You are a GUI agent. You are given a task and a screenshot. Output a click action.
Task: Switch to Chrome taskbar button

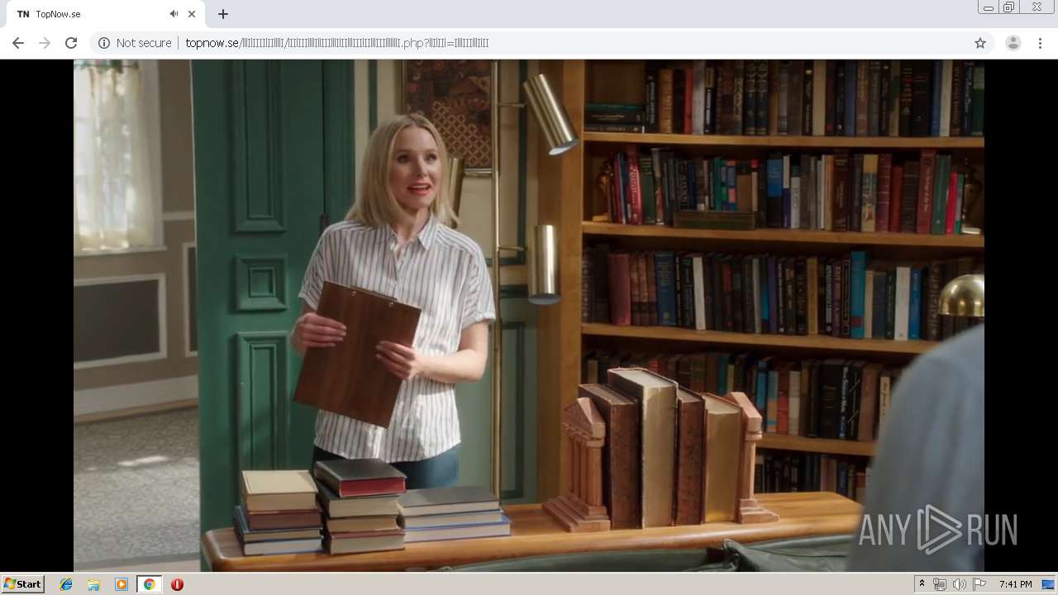pos(149,584)
